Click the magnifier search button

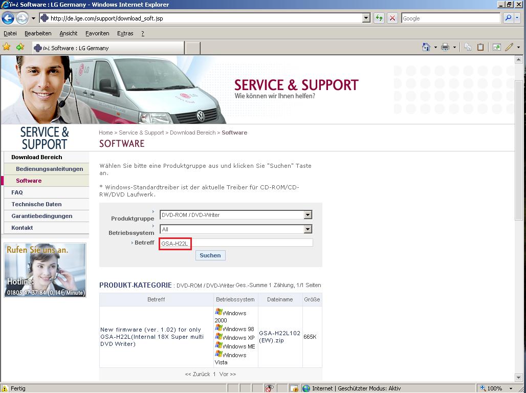[508, 18]
